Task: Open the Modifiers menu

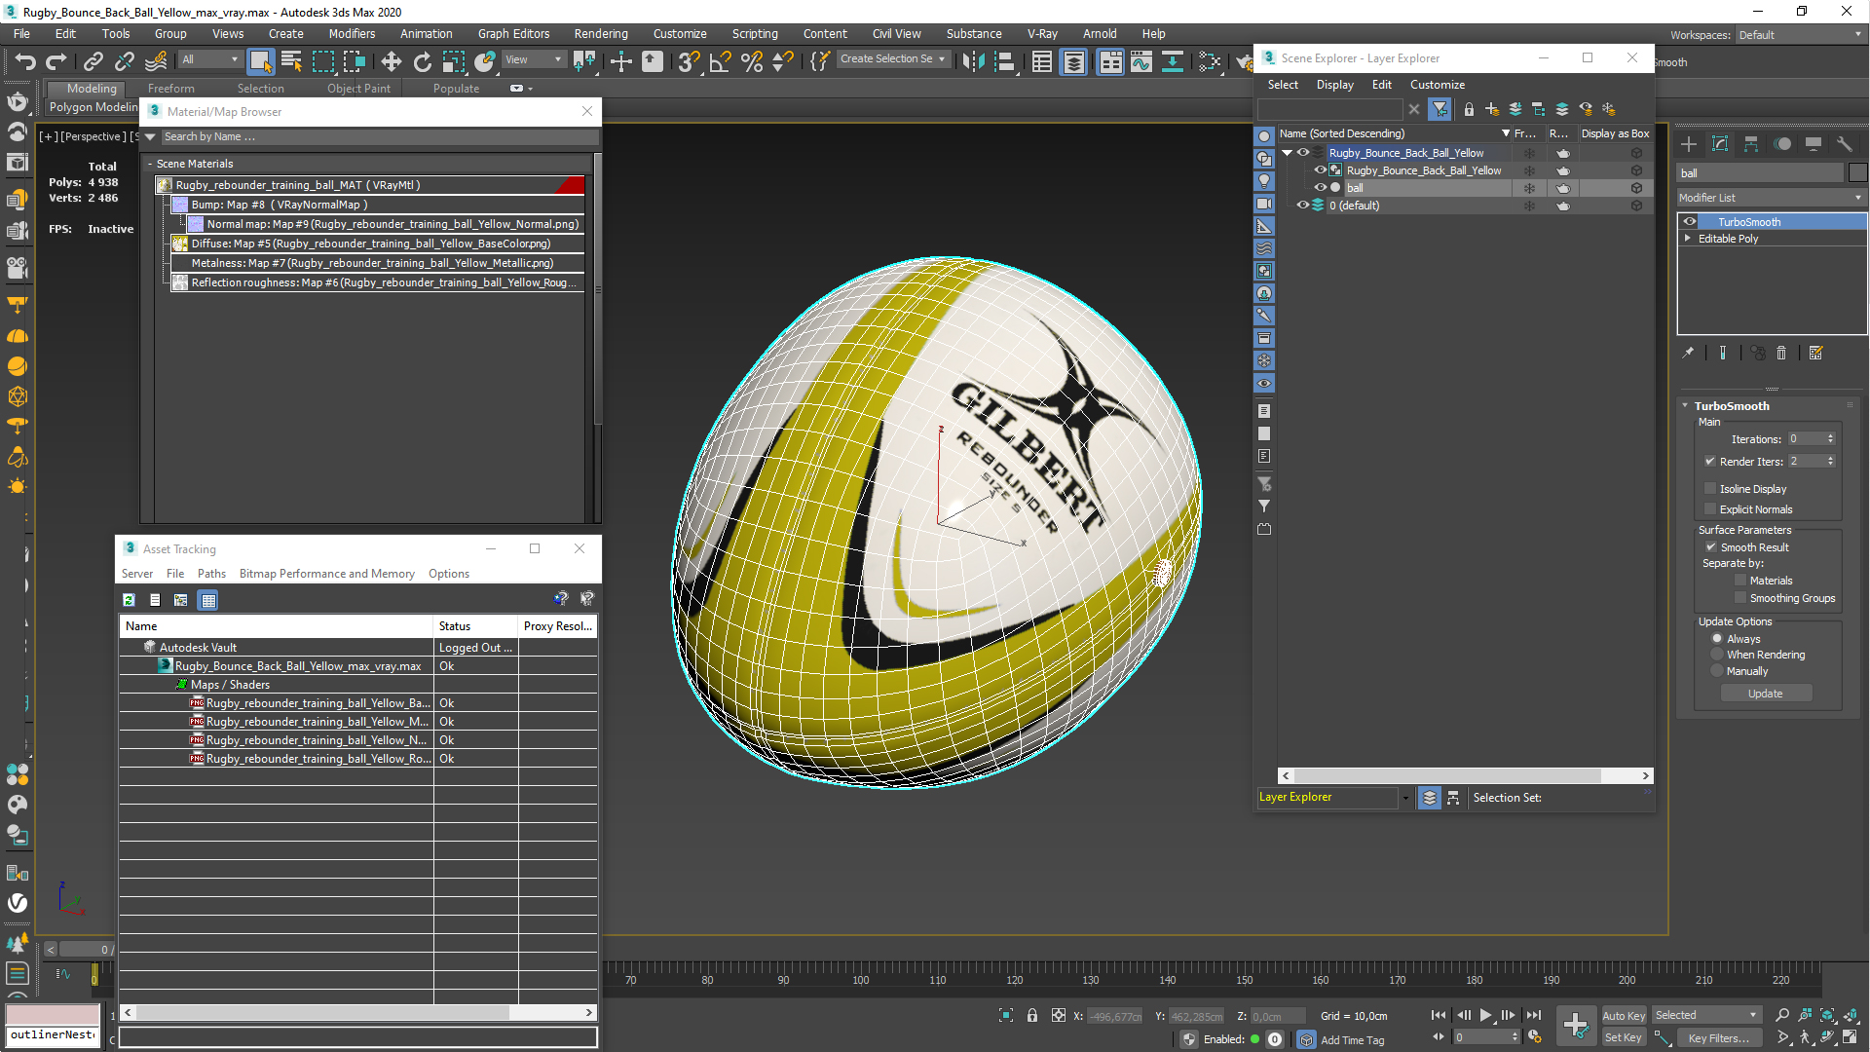Action: (x=352, y=34)
